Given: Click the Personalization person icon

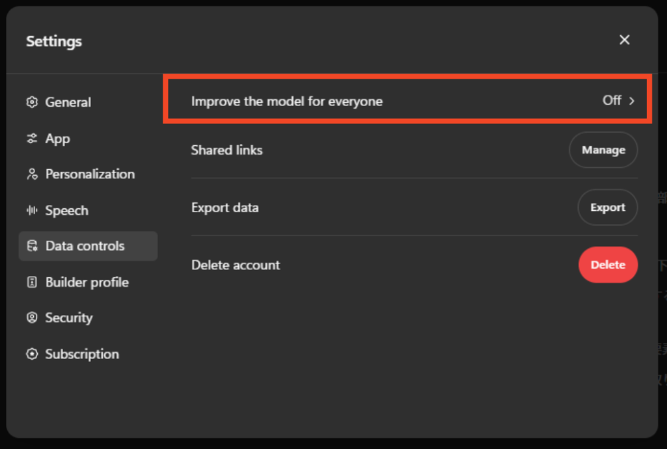Looking at the screenshot, I should 31,174.
